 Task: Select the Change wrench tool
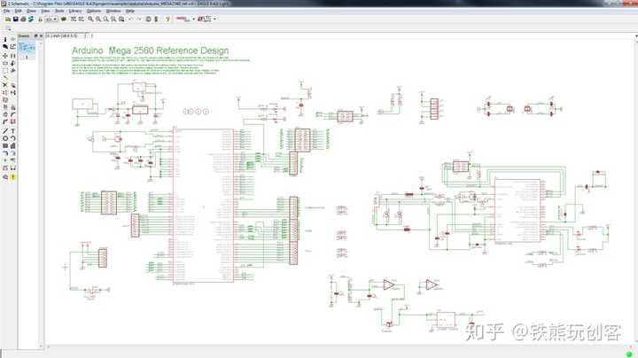[x=13, y=70]
